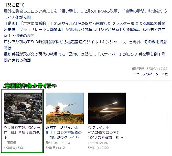
Task: Click the 5/5(日) 6:12 article date
Action: click(55, 148)
